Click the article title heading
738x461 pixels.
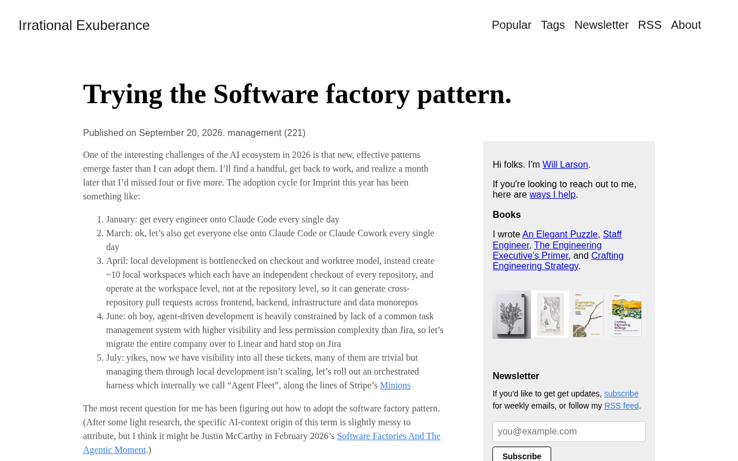pos(298,94)
